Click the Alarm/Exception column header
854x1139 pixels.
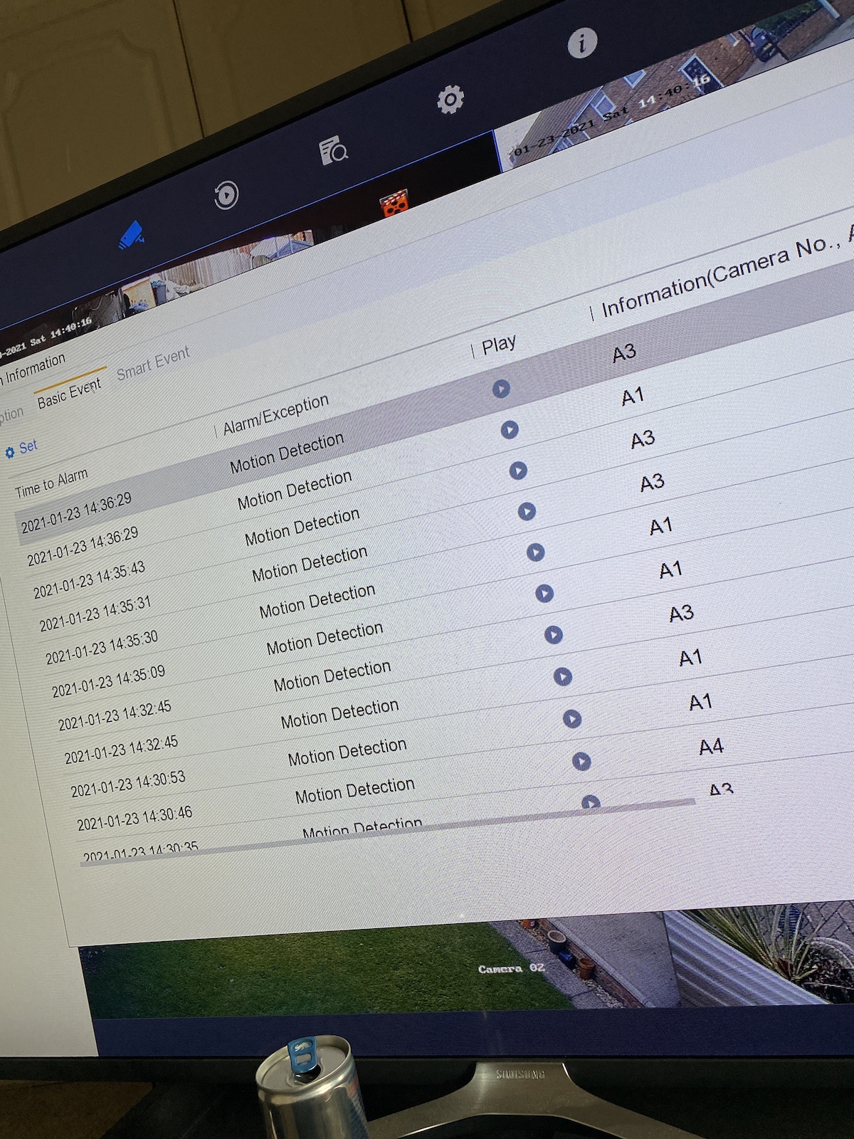coord(275,414)
